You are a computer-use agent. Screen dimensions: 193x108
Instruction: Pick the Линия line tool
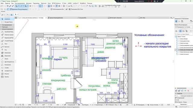[7, 59]
